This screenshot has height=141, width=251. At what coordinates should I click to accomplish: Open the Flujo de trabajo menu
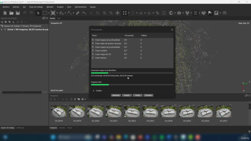pyautogui.click(x=36, y=7)
